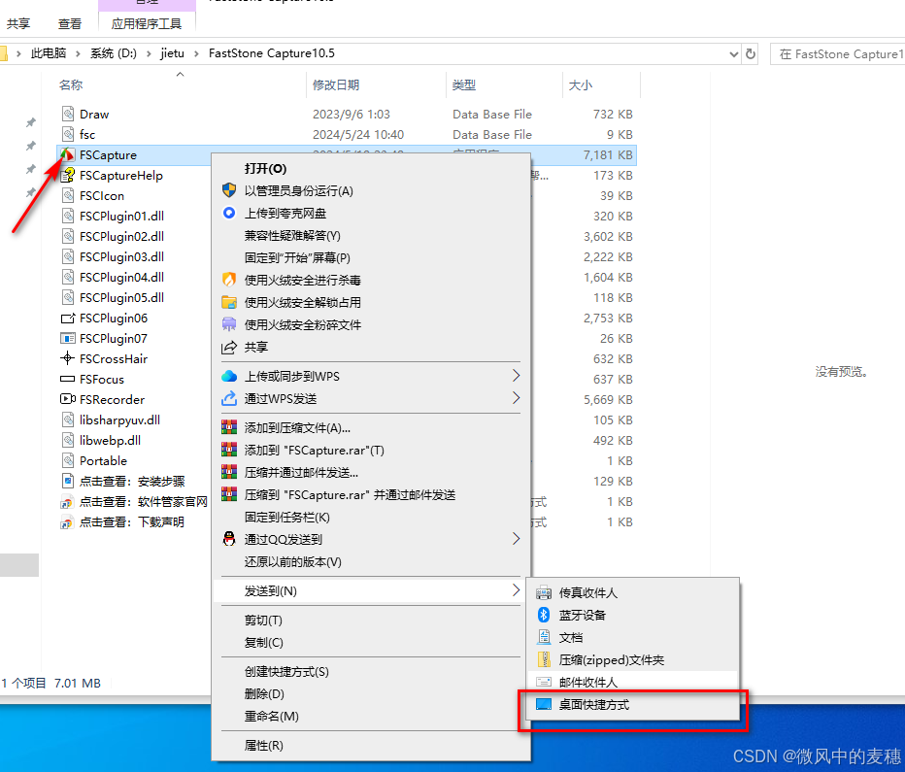Select 固定到任务栏(K)
Viewport: 905px width, 772px height.
click(x=371, y=517)
